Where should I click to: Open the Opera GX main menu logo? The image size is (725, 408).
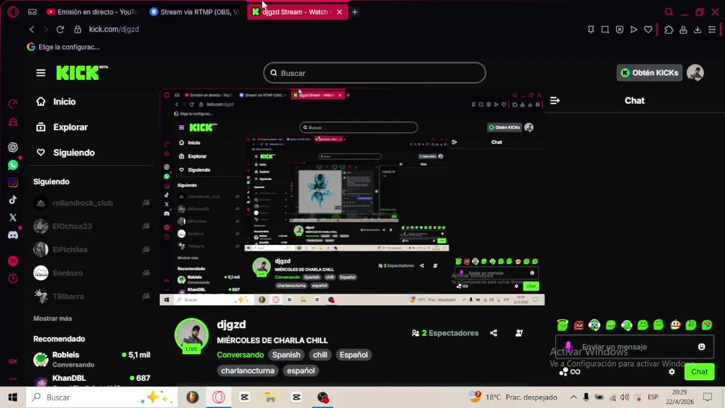[x=13, y=12]
